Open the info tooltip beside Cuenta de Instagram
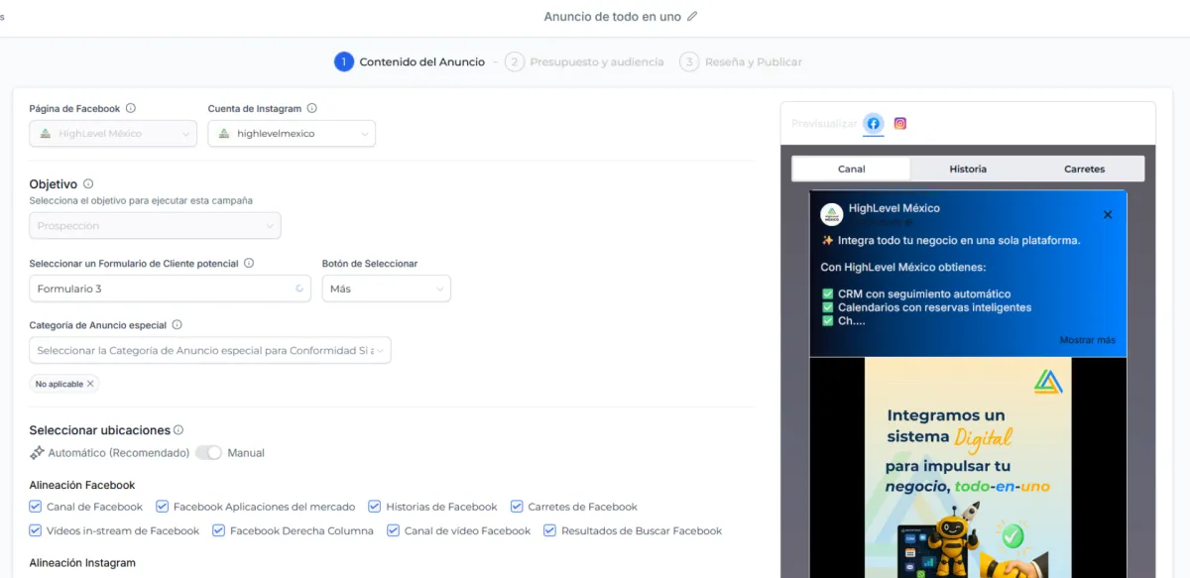Image resolution: width=1190 pixels, height=578 pixels. (311, 108)
